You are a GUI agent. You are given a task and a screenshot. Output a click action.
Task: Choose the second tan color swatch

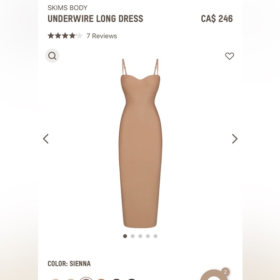click(x=70, y=279)
